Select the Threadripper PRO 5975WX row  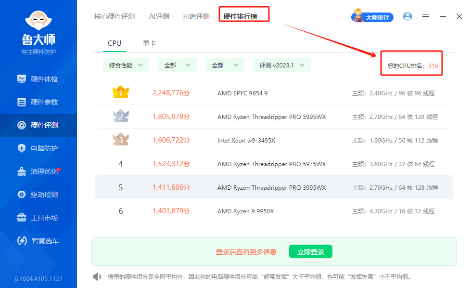[x=274, y=164]
